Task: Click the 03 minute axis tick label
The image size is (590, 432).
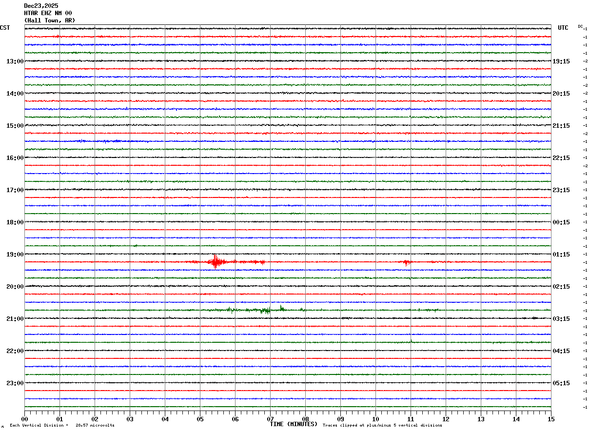Action: (130, 419)
